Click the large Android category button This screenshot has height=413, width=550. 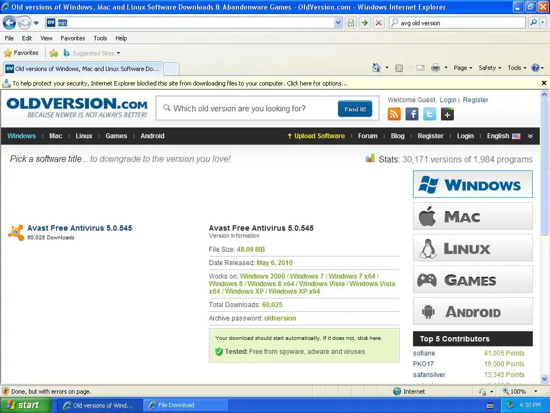click(x=473, y=311)
